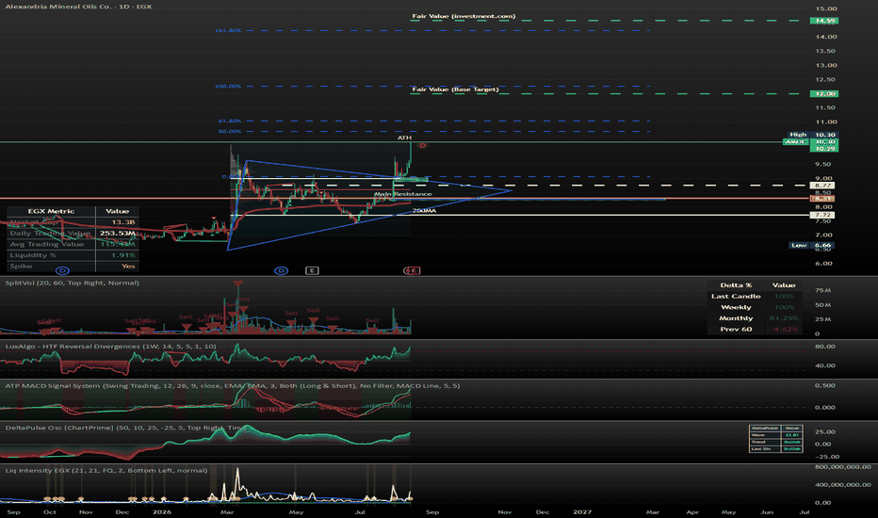Screen dimensions: 878x518
Task: Click the EGX Metric table header
Action: tap(51, 211)
